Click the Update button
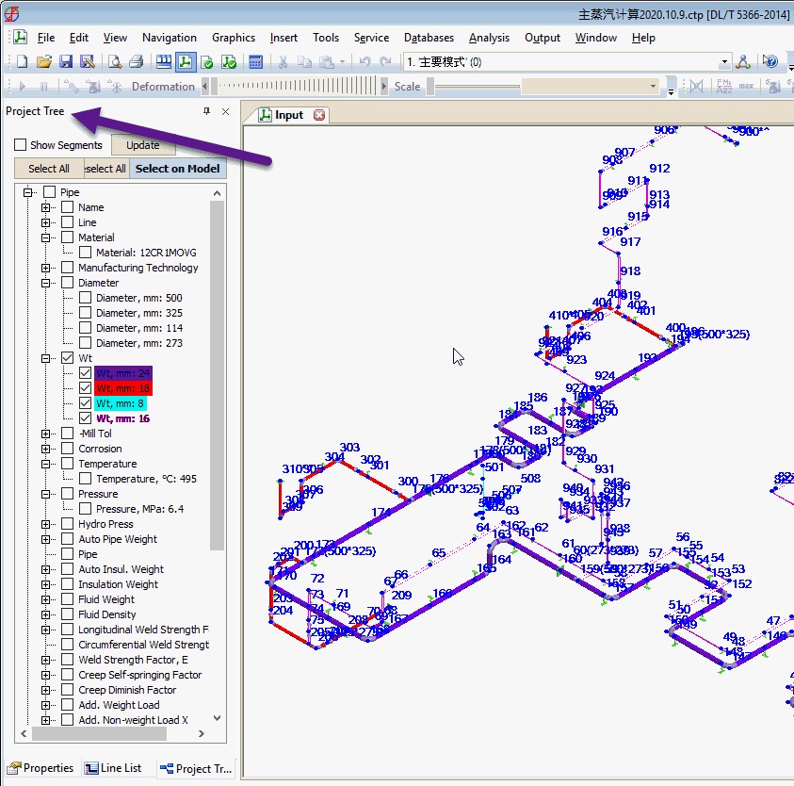This screenshot has width=794, height=786. 143,145
